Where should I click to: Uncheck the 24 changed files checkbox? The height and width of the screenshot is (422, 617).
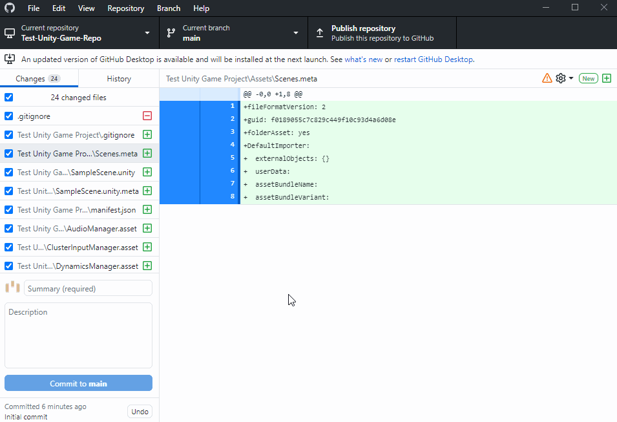(8, 98)
